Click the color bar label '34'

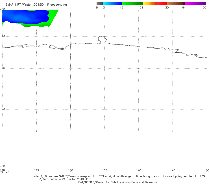141,8
